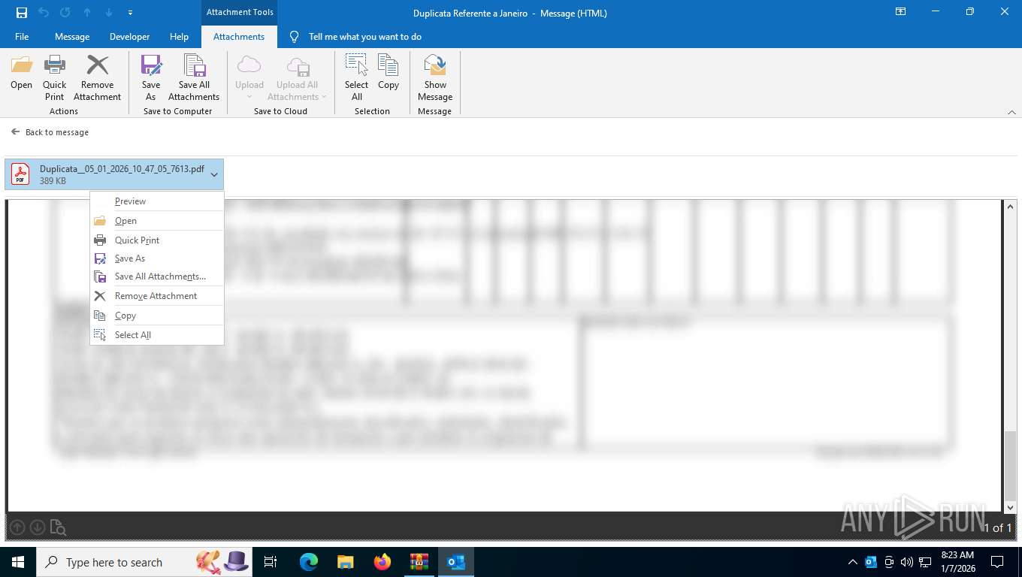Launch Firefox from taskbar
Image resolution: width=1022 pixels, height=577 pixels.
click(382, 562)
